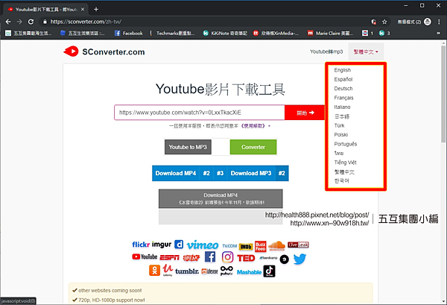Image resolution: width=447 pixels, height=305 pixels.
Task: Select Italiano from the language list
Action: 342,107
